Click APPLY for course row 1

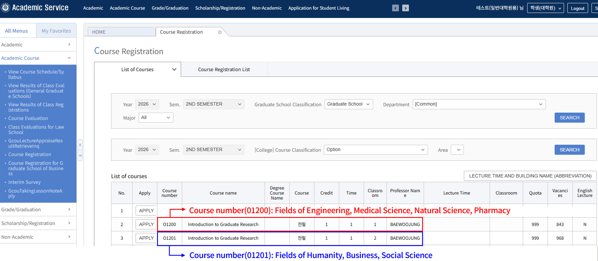click(x=146, y=211)
